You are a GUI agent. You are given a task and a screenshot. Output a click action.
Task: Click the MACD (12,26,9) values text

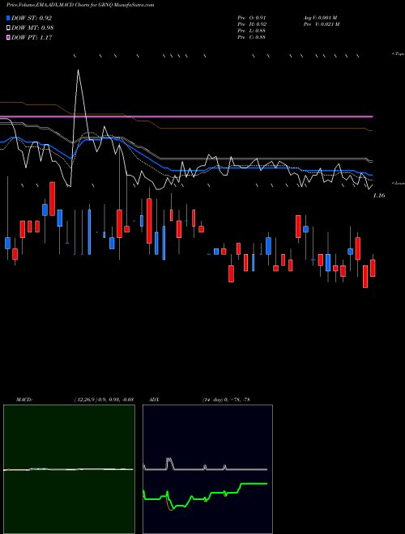coord(104,400)
